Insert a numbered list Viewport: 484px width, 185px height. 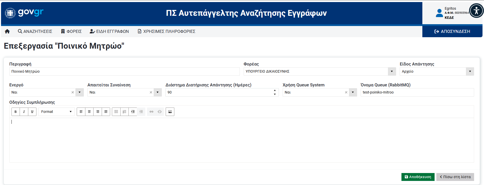[124, 112]
